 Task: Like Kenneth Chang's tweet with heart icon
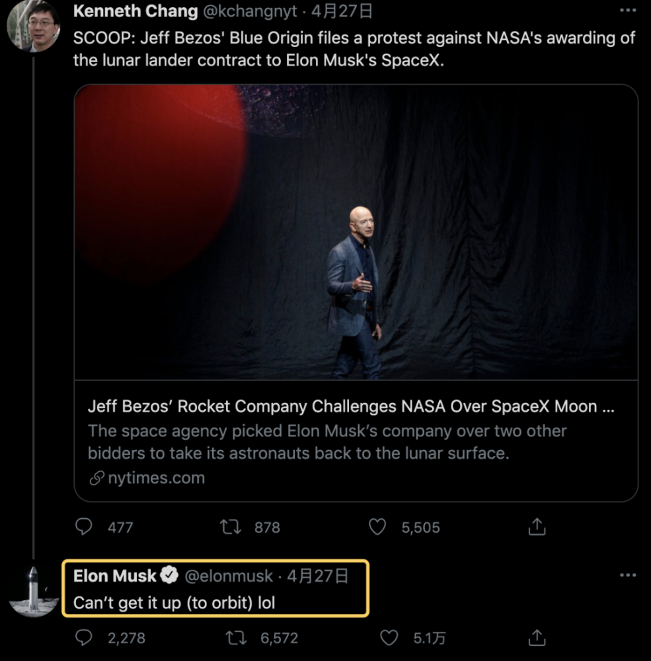point(377,527)
